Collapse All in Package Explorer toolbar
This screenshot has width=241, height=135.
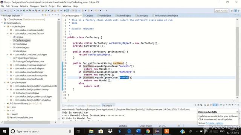tap(43, 15)
